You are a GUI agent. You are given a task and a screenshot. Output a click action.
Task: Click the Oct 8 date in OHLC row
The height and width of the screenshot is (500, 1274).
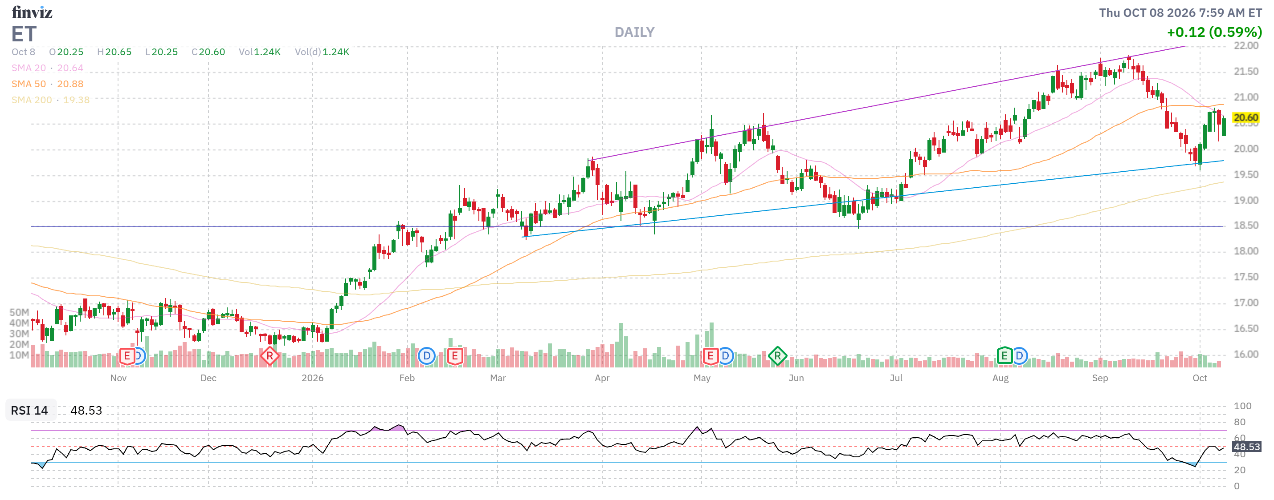23,52
